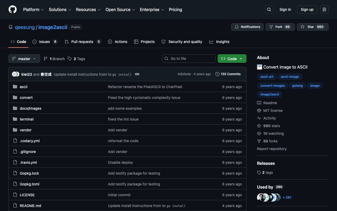The width and height of the screenshot is (337, 211).
Task: Click the .gitignore file icon
Action: coord(15,152)
